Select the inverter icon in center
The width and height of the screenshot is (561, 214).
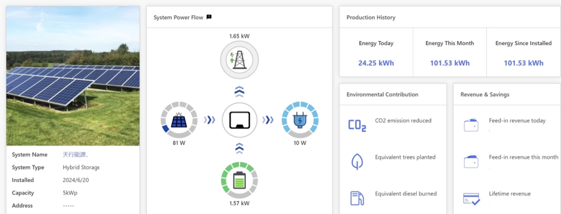pos(239,120)
